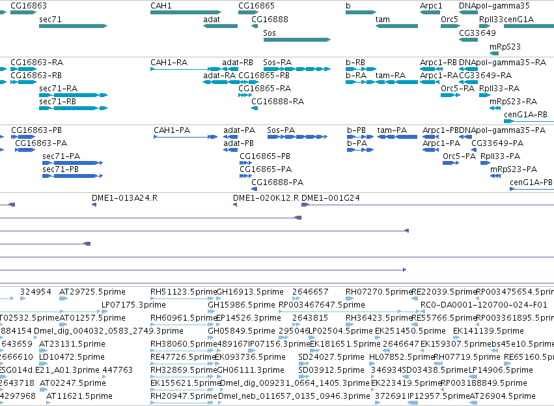Open EST LP14906.5prime
This screenshot has height=406, width=554.
[x=473, y=377]
